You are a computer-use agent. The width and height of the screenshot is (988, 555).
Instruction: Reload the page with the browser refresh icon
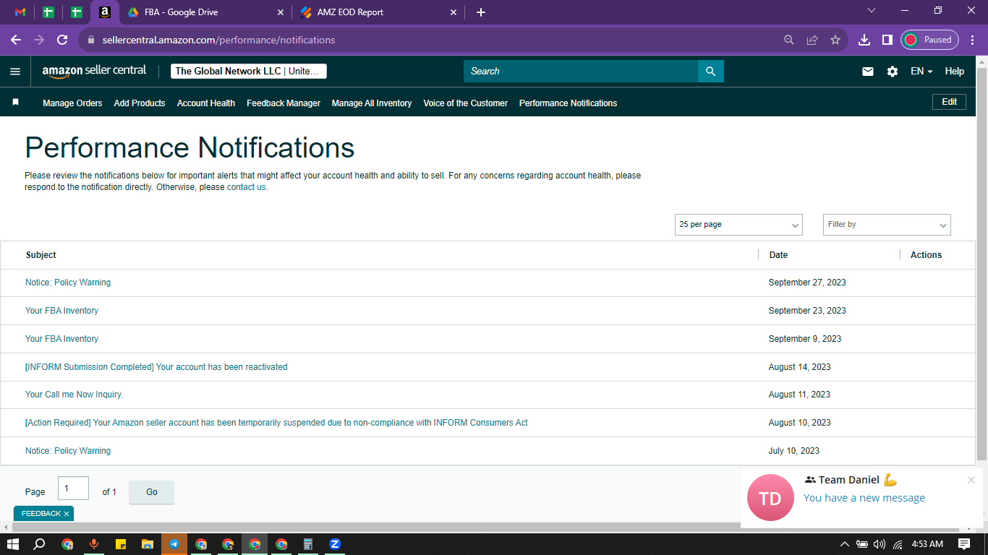pos(62,40)
